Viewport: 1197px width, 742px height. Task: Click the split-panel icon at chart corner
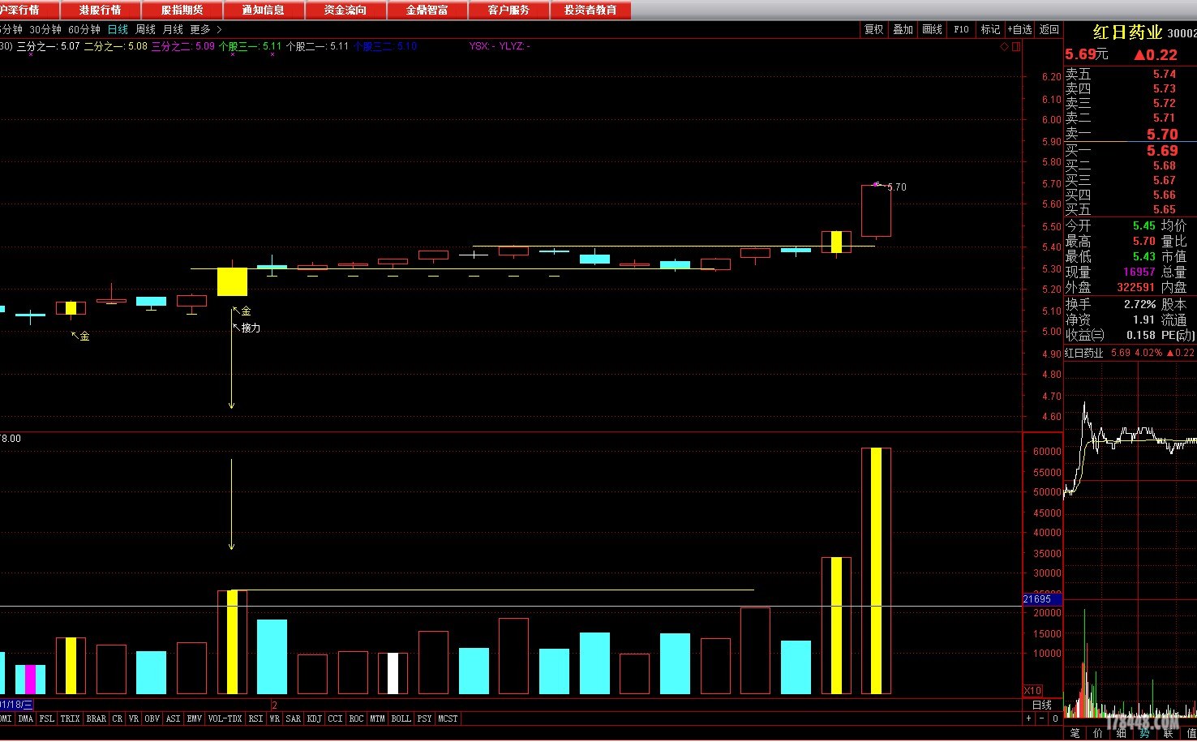tap(1016, 46)
